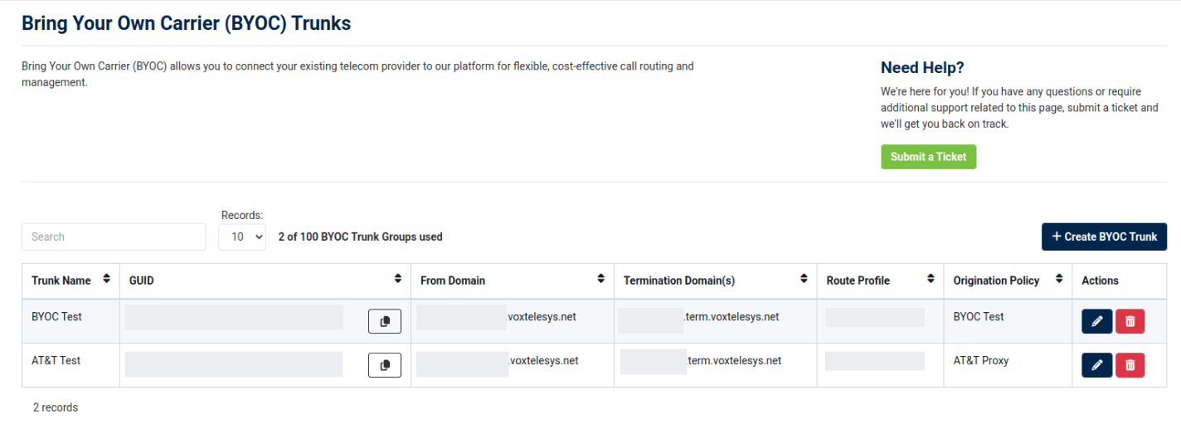Sort table by GUID column

click(397, 280)
